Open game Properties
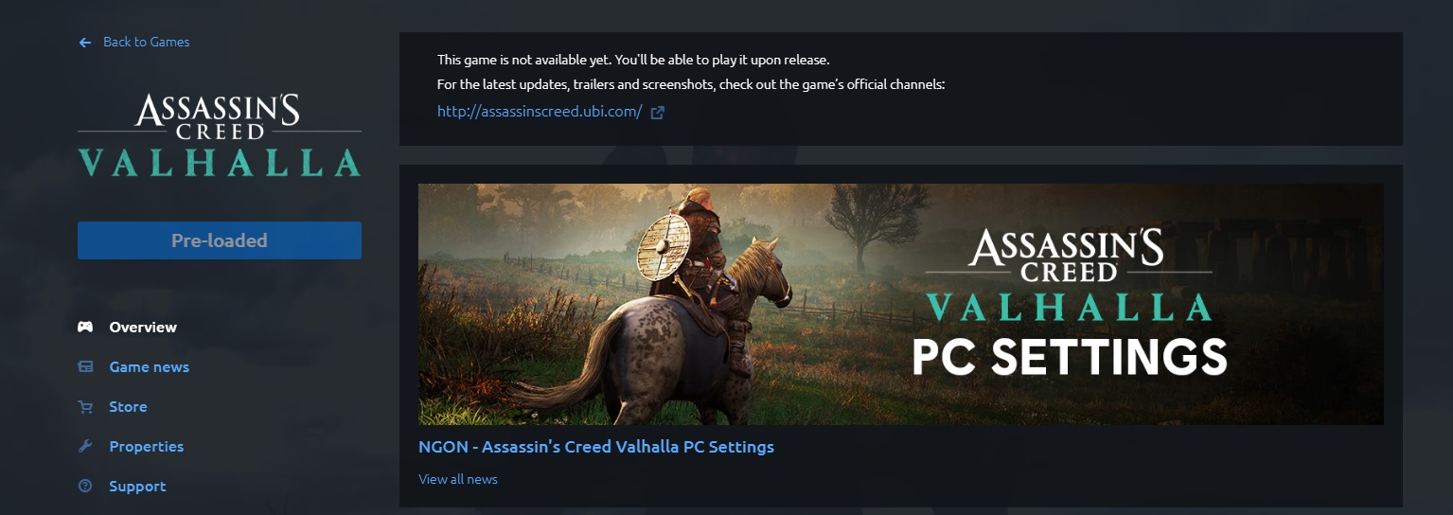 147,446
